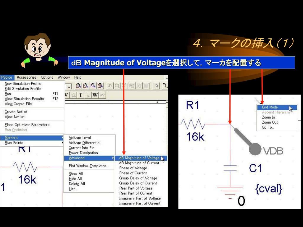Image resolution: width=303 pixels, height=227 pixels.
Task: Choose dB Magnitude of Voltage
Action: pyautogui.click(x=141, y=158)
